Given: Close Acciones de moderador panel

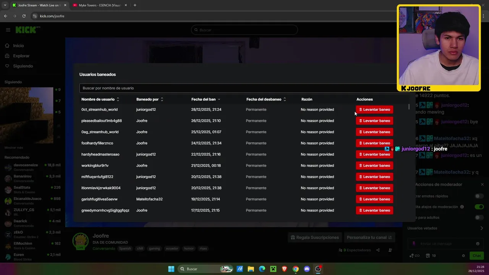Looking at the screenshot, I should 482,184.
